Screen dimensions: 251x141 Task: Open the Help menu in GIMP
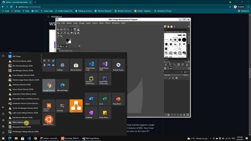click(123, 23)
